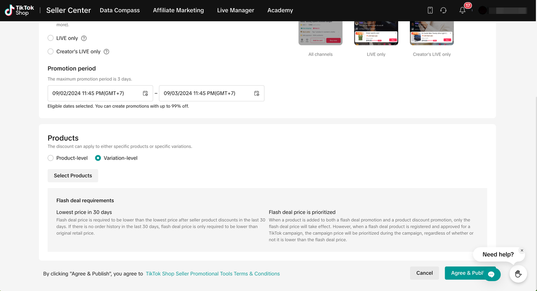537x291 pixels.
Task: Open the end date calendar picker
Action: click(257, 94)
